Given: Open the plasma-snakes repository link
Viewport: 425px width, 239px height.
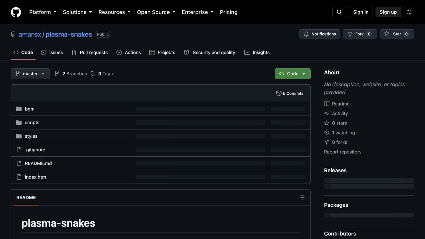Looking at the screenshot, I should click(x=69, y=34).
